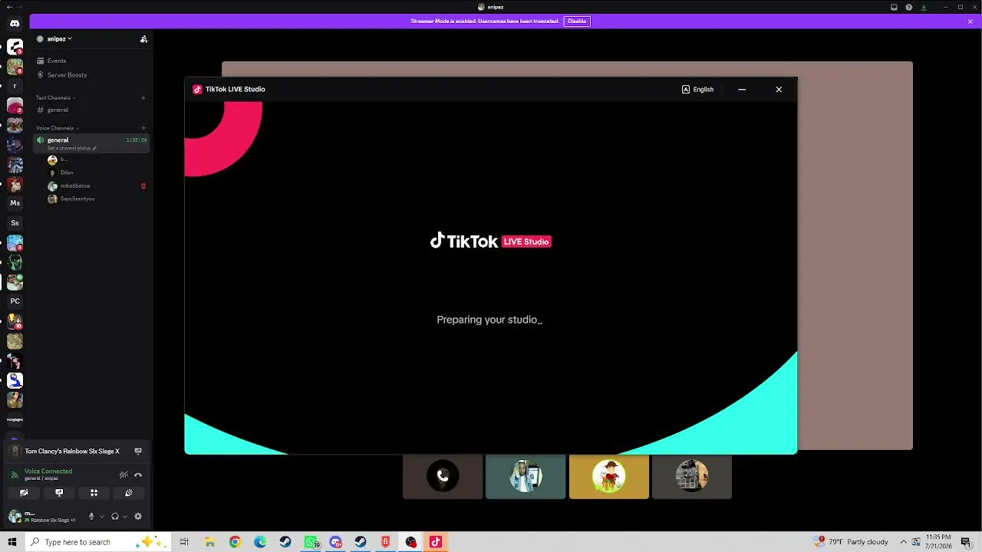Open the Windows Start menu
Viewport: 982px width, 552px height.
coord(12,542)
